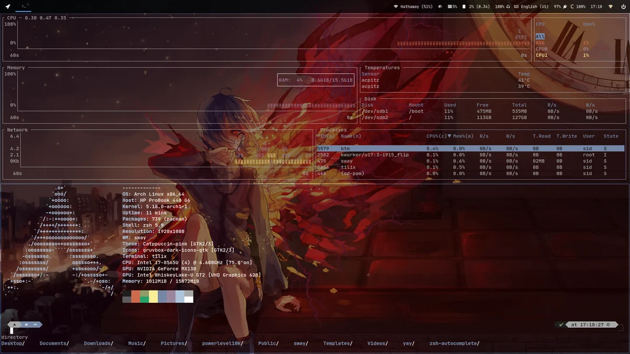The width and height of the screenshot is (630, 354).
Task: Click the Wi-Fi Hathaway icon in the status bar
Action: [395, 6]
